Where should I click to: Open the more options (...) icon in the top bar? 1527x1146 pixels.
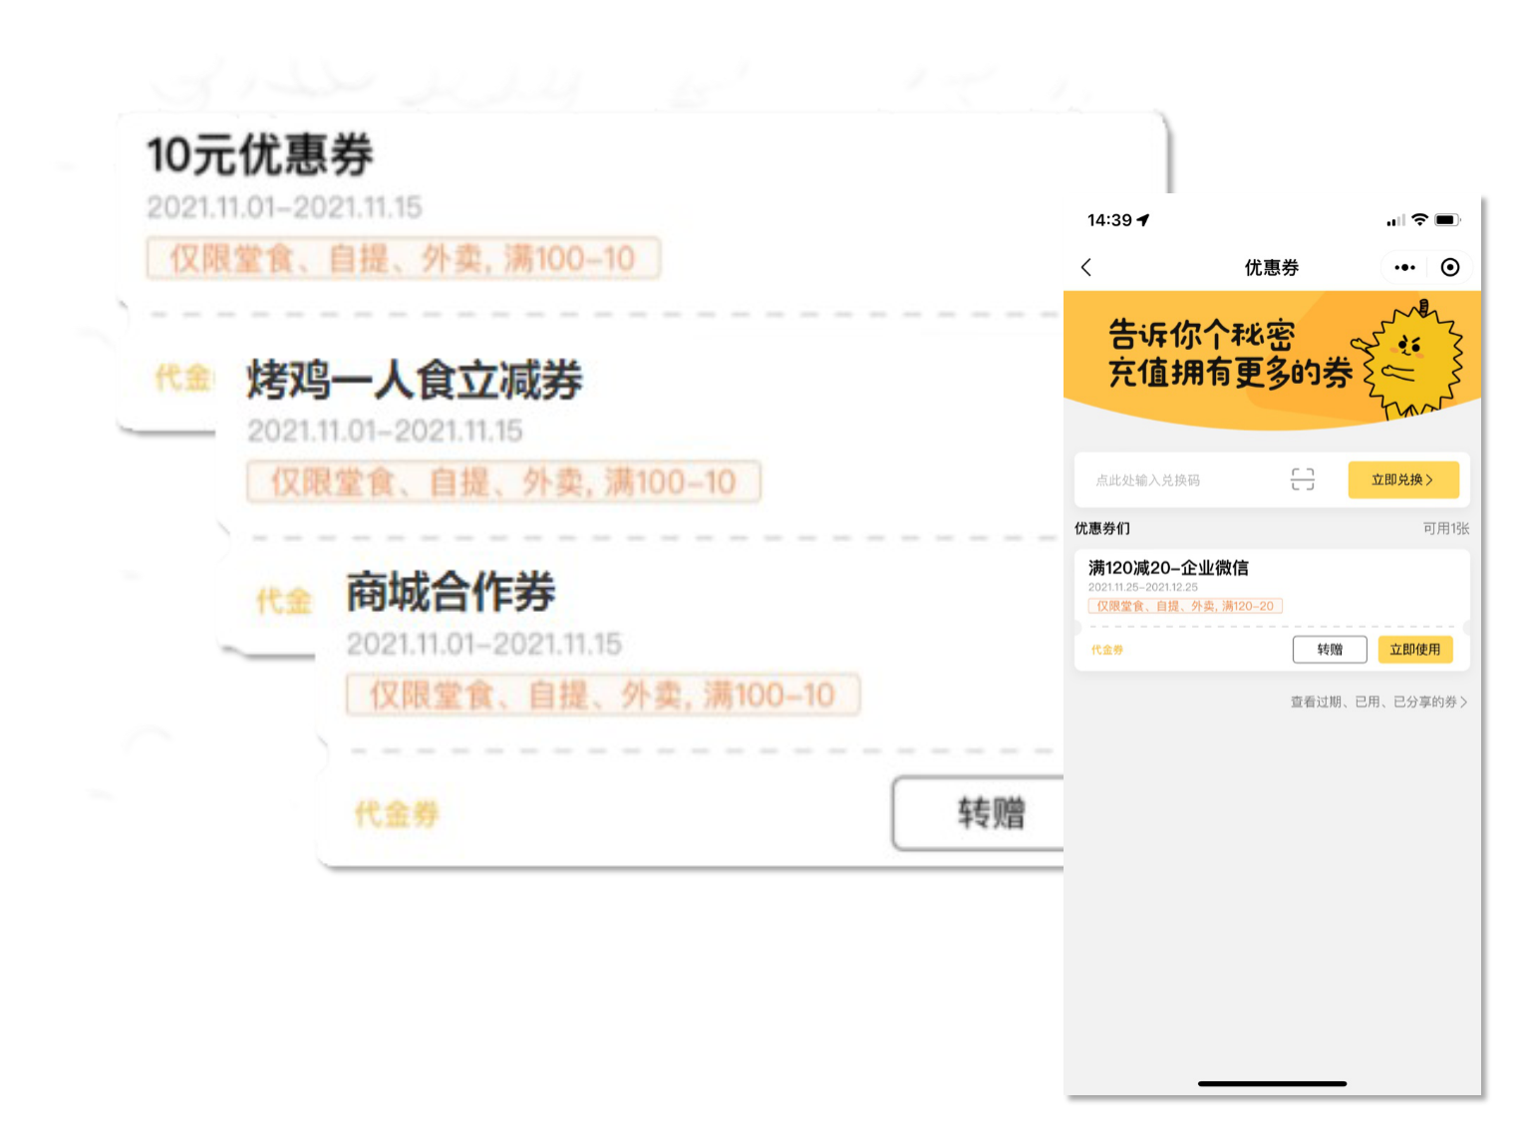tap(1405, 267)
